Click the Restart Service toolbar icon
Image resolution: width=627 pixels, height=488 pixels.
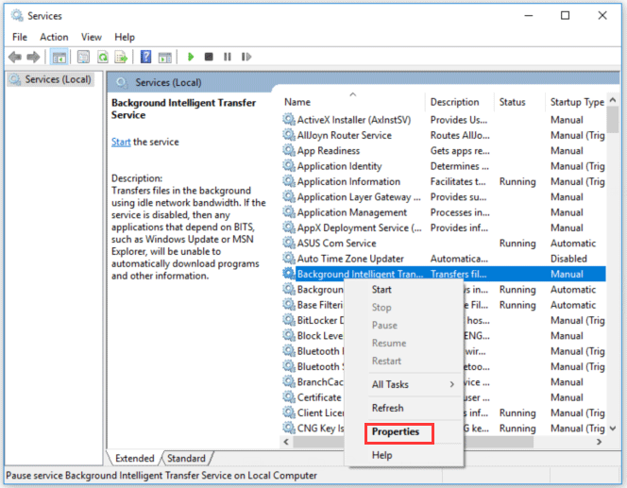click(x=246, y=57)
